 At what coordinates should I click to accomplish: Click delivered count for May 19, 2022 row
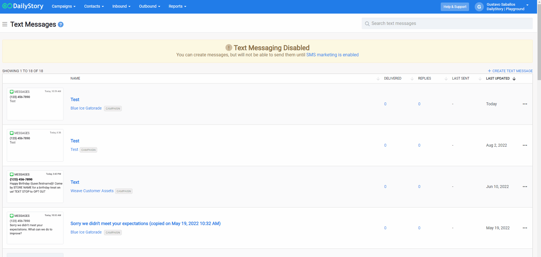(385, 228)
